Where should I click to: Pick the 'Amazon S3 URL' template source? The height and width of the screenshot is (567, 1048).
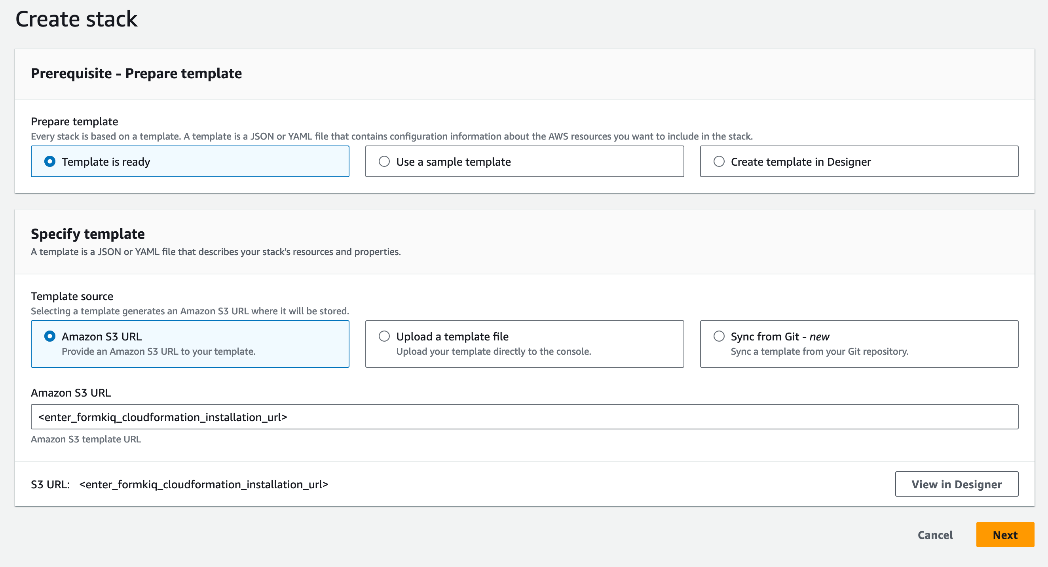pyautogui.click(x=190, y=344)
